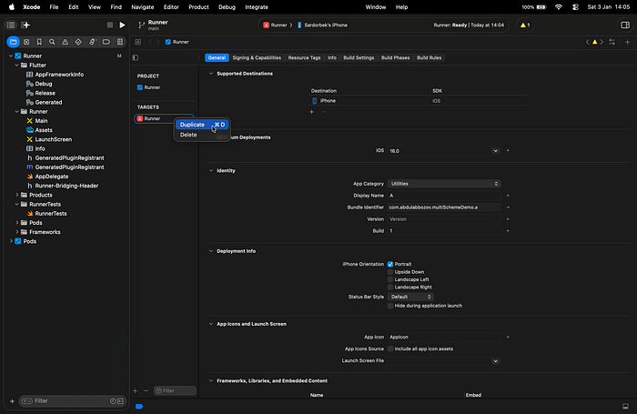Run the project with the Play button
The width and height of the screenshot is (637, 414).
122,25
